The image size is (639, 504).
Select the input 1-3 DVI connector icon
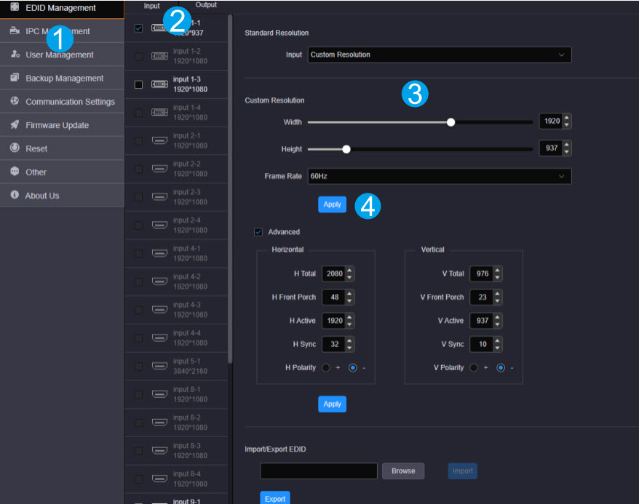159,84
